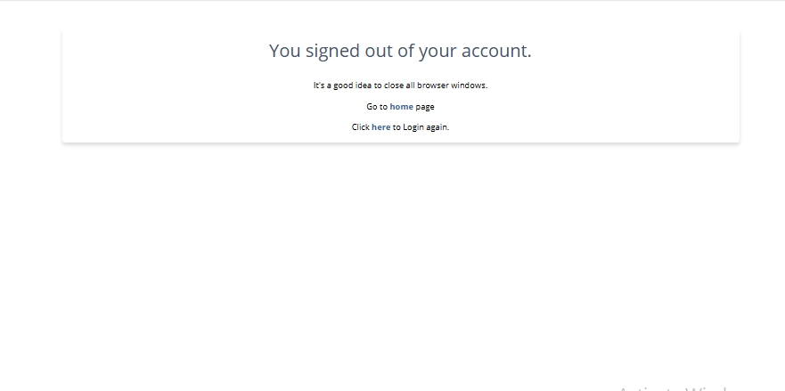Screen dimensions: 785x391
Task: Click the word 'account' in the heading
Action: click(x=496, y=51)
